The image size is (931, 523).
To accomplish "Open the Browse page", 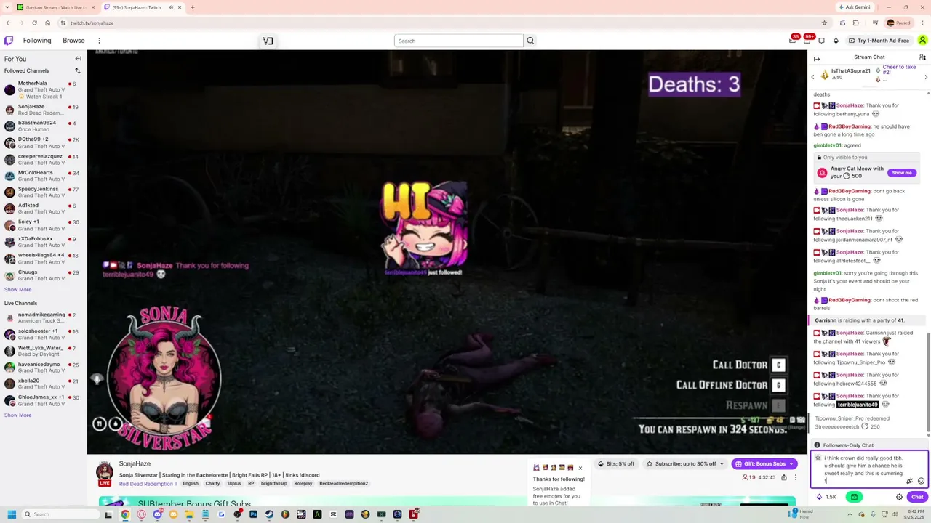I will [73, 41].
